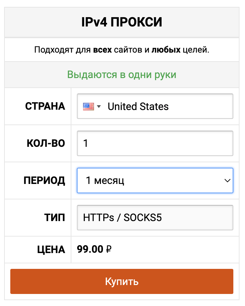Click the IPv4 ПРОКСИ header
This screenshot has width=245, height=306.
click(122, 21)
